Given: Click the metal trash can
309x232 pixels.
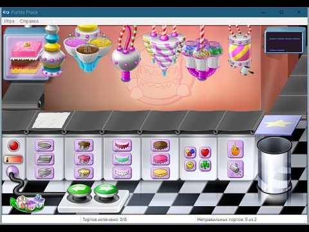Looking at the screenshot, I should (x=275, y=166).
